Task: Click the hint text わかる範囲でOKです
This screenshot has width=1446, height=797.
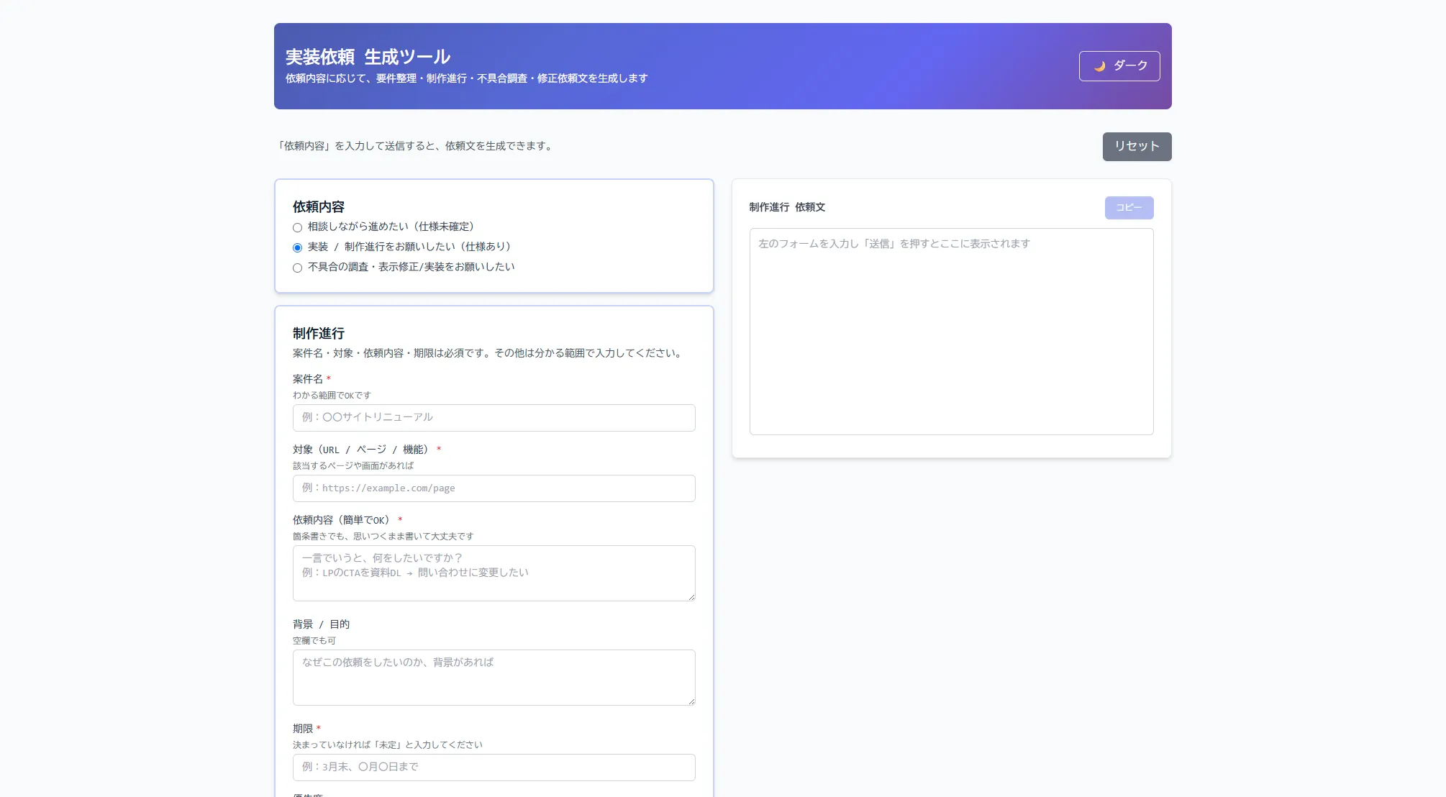Action: click(332, 396)
